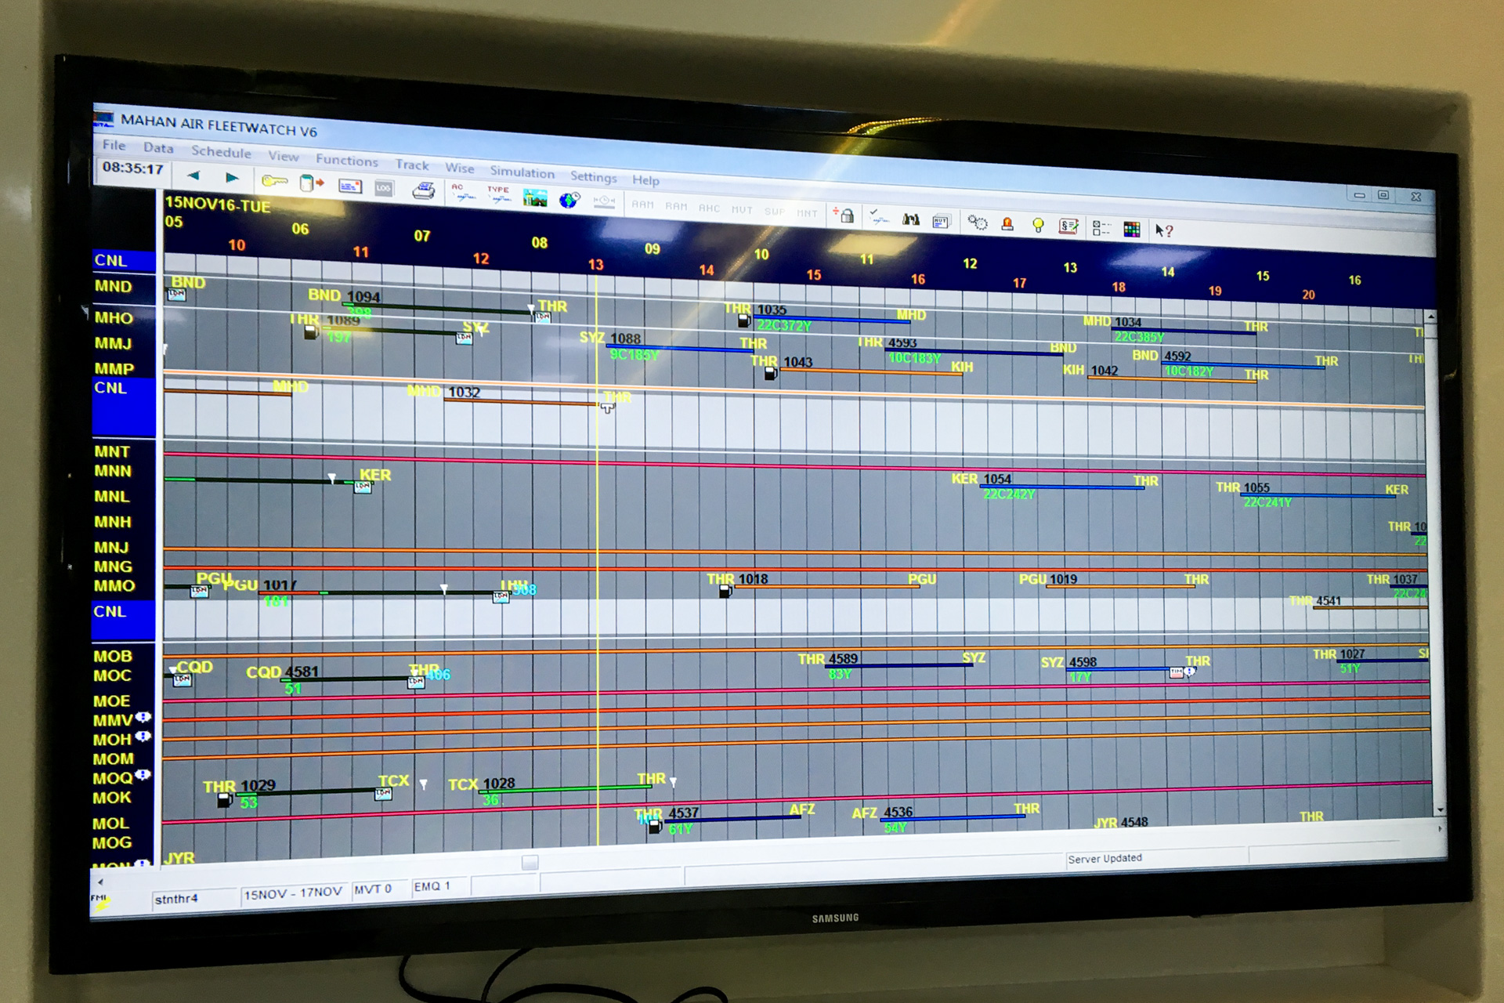Click the clock time-range icon
The height and width of the screenshot is (1003, 1504).
click(x=604, y=202)
